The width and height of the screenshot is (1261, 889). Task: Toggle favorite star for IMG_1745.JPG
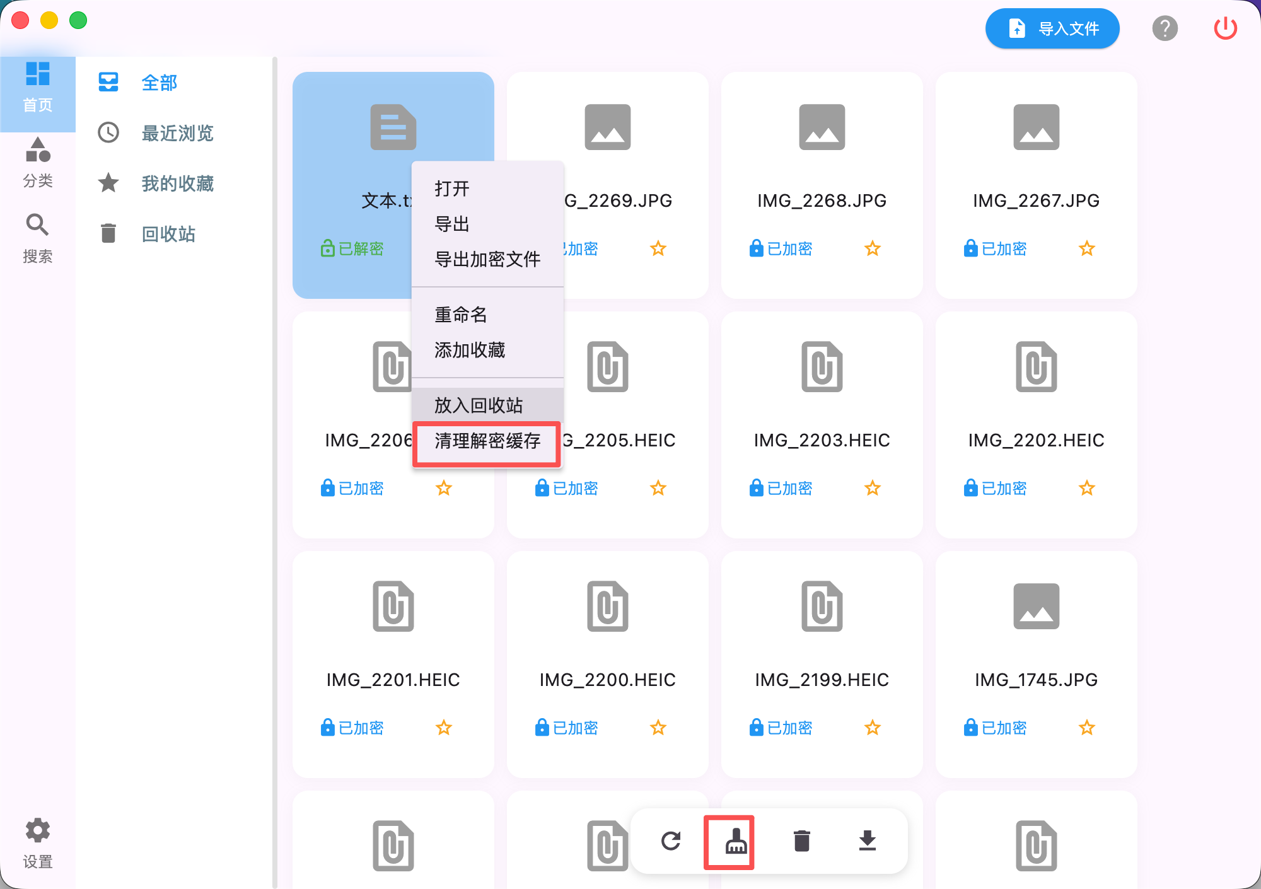click(x=1087, y=728)
